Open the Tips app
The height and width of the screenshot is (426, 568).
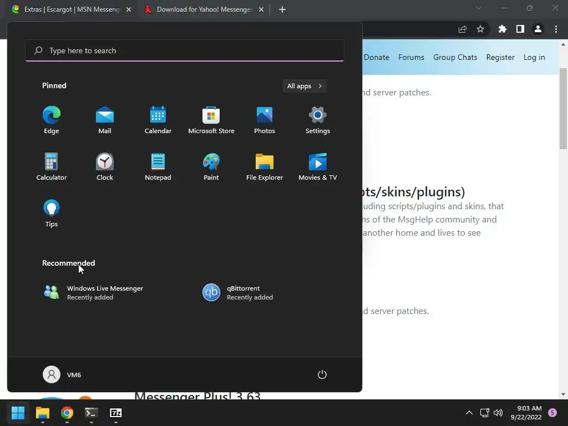pos(52,214)
